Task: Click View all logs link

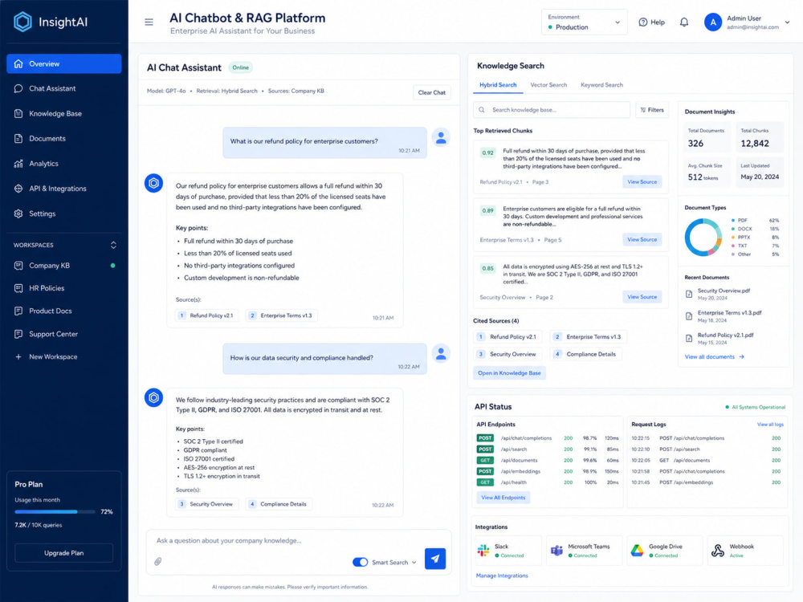Action: (770, 425)
